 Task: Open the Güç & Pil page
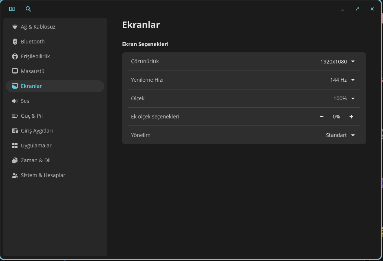point(55,116)
